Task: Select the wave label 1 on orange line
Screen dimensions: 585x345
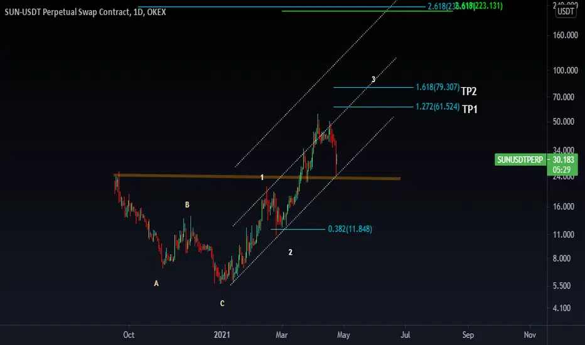Action: pyautogui.click(x=262, y=177)
